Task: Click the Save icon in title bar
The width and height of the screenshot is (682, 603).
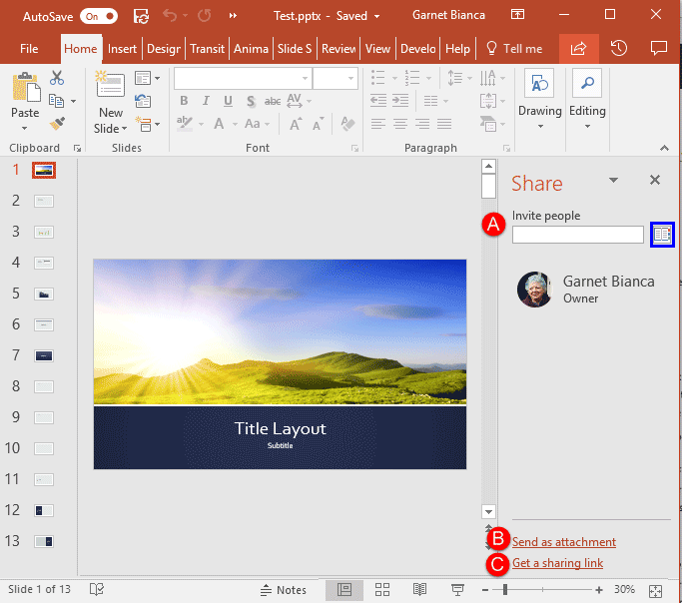Action: (x=141, y=16)
